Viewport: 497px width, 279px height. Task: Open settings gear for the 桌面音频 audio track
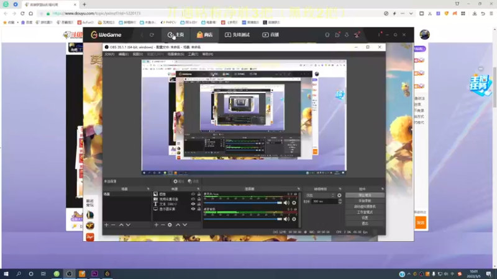(x=294, y=219)
